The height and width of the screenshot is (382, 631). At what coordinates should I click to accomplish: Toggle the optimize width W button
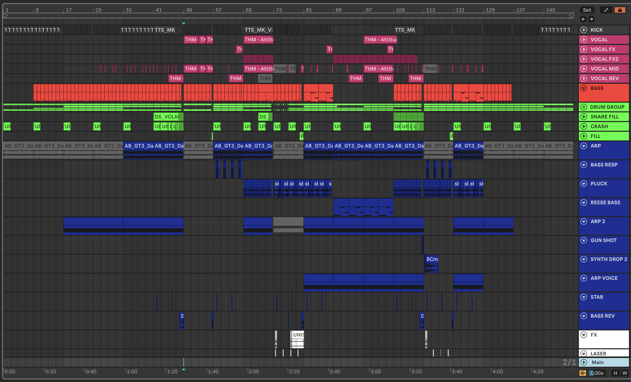[625, 373]
